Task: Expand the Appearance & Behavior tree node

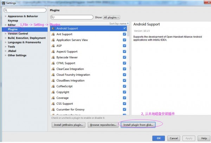Action: coord(6,16)
